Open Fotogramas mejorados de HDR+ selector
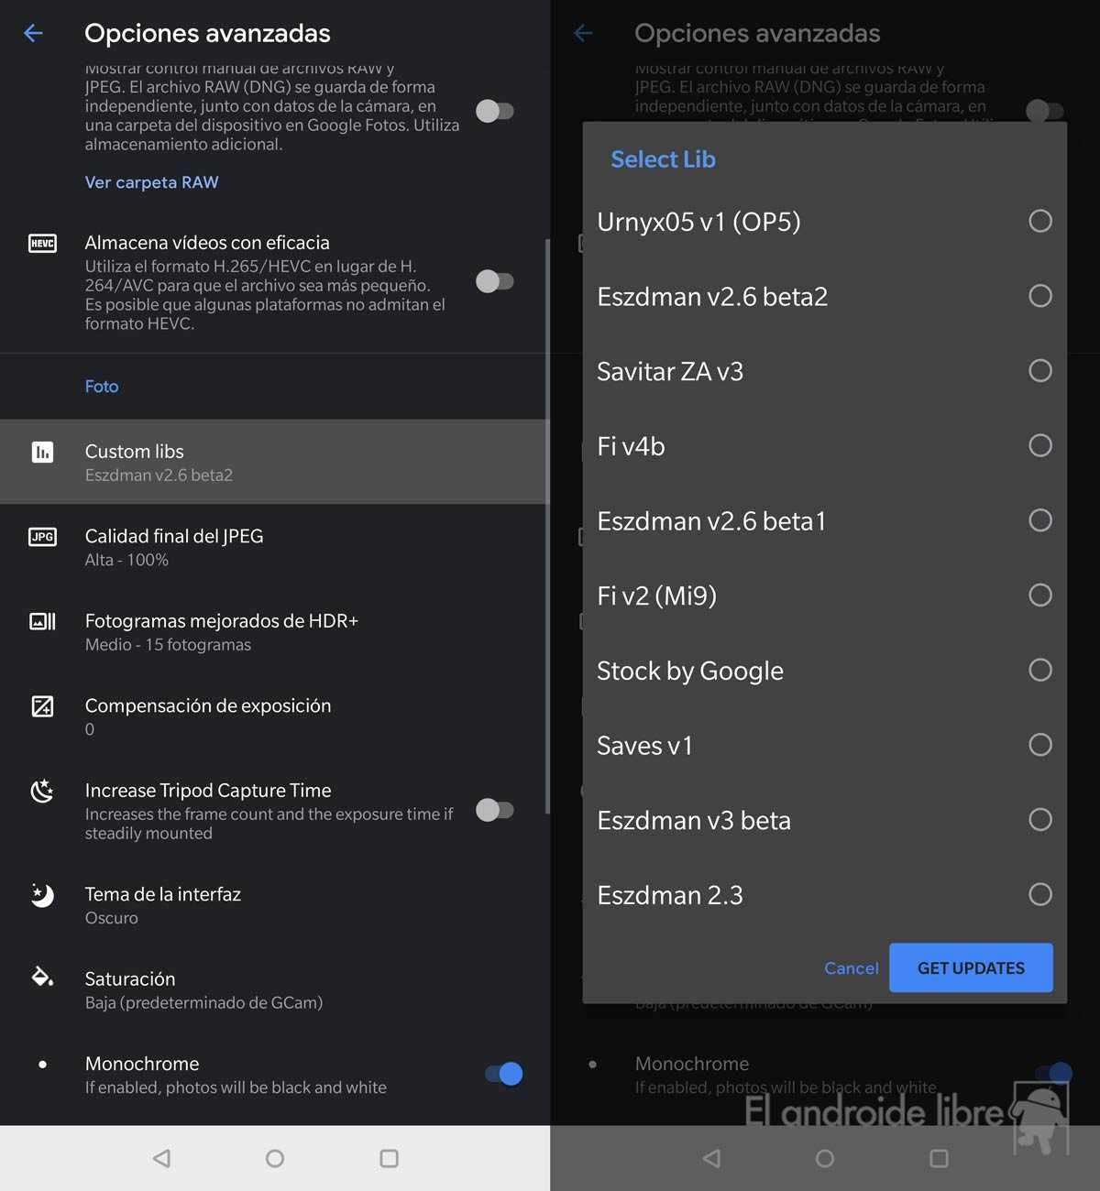1100x1191 pixels. [x=221, y=632]
